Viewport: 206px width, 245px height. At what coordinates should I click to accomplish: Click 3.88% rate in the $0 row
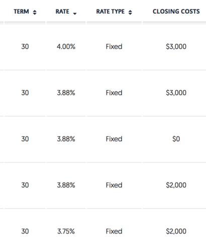pyautogui.click(x=66, y=139)
